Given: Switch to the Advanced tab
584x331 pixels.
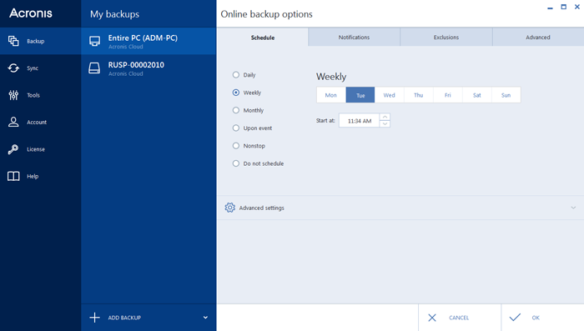Looking at the screenshot, I should (x=538, y=38).
